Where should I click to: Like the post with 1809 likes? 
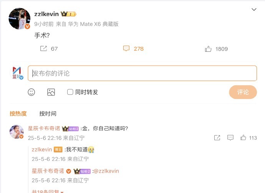click(x=208, y=49)
